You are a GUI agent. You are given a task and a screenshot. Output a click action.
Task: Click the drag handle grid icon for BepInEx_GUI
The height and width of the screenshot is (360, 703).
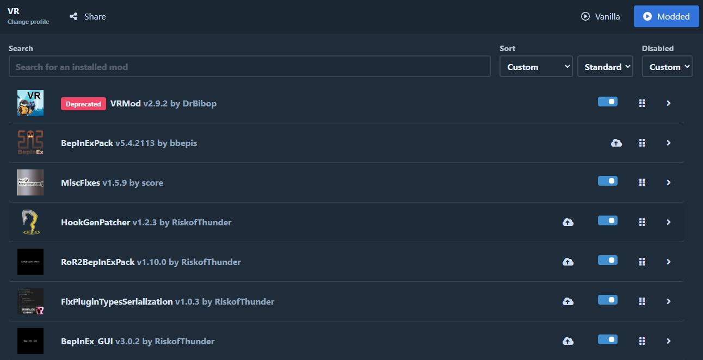point(642,341)
